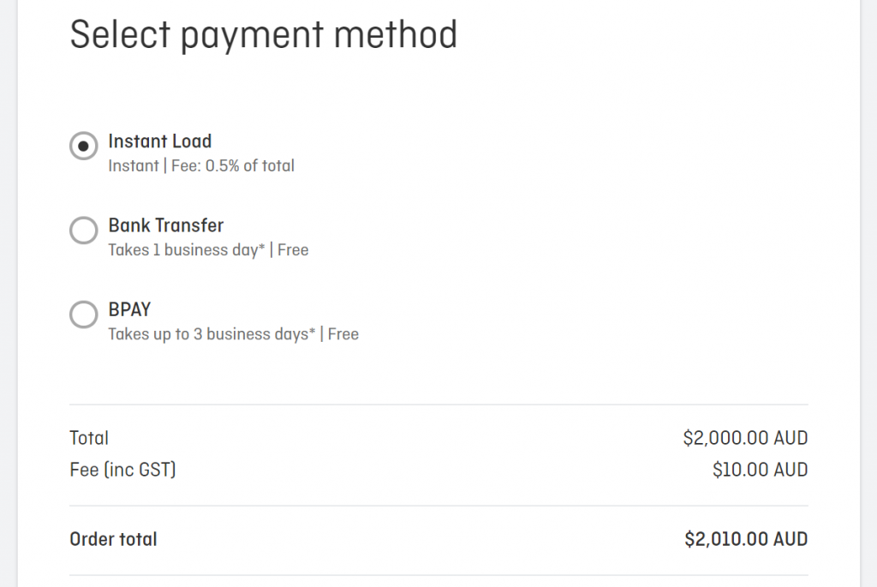Screen dimensions: 877x587
Task: Click the "BPAY" option label
Action: coord(129,309)
